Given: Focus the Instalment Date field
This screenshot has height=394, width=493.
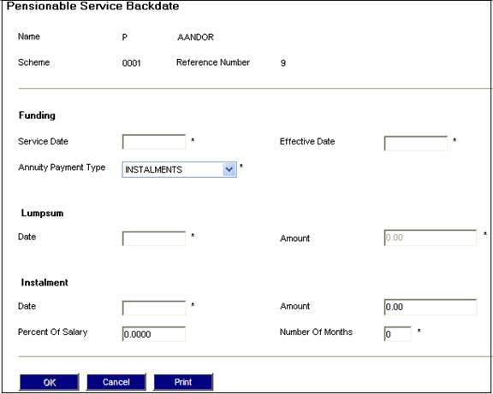Looking at the screenshot, I should [x=154, y=308].
